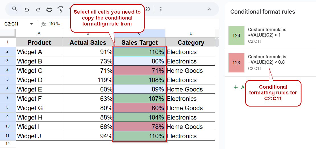The height and width of the screenshot is (149, 316).
Task: Select column A header
Action: (39, 33)
